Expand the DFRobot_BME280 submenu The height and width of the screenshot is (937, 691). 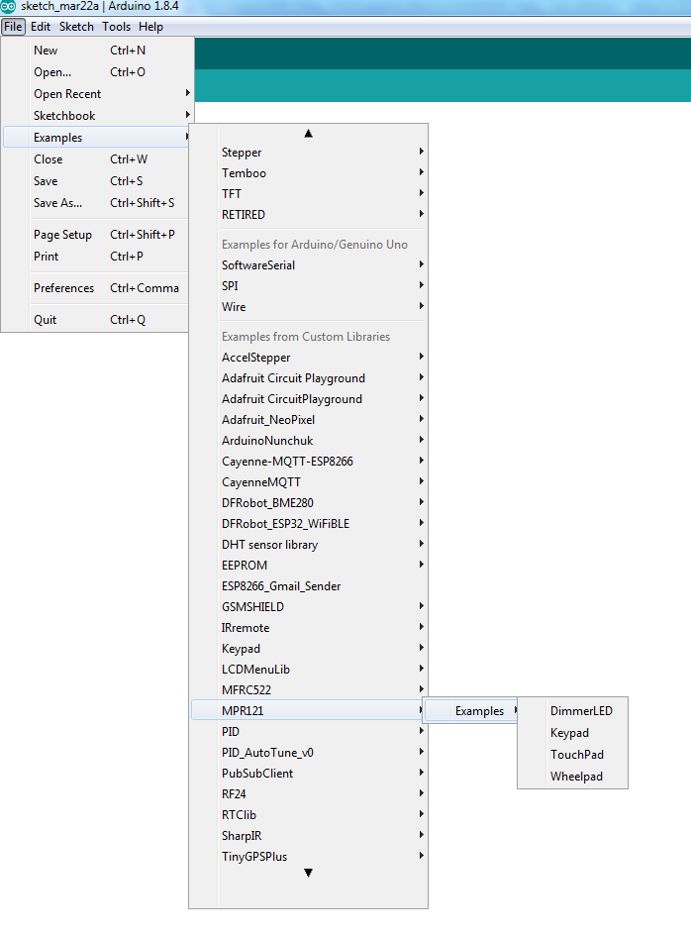pyautogui.click(x=308, y=503)
